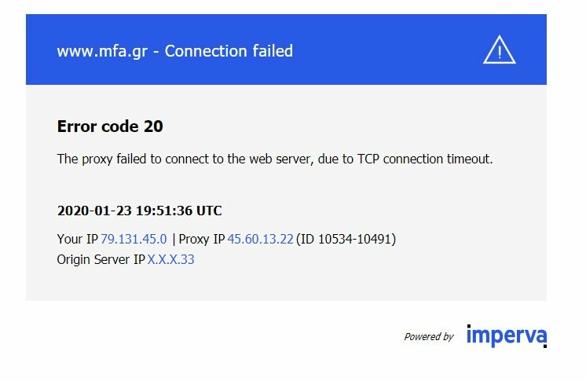Click the proxy failed to connect message

click(x=275, y=159)
